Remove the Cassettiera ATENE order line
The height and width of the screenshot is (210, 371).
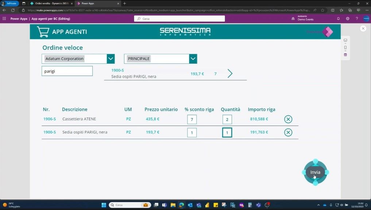[288, 119]
